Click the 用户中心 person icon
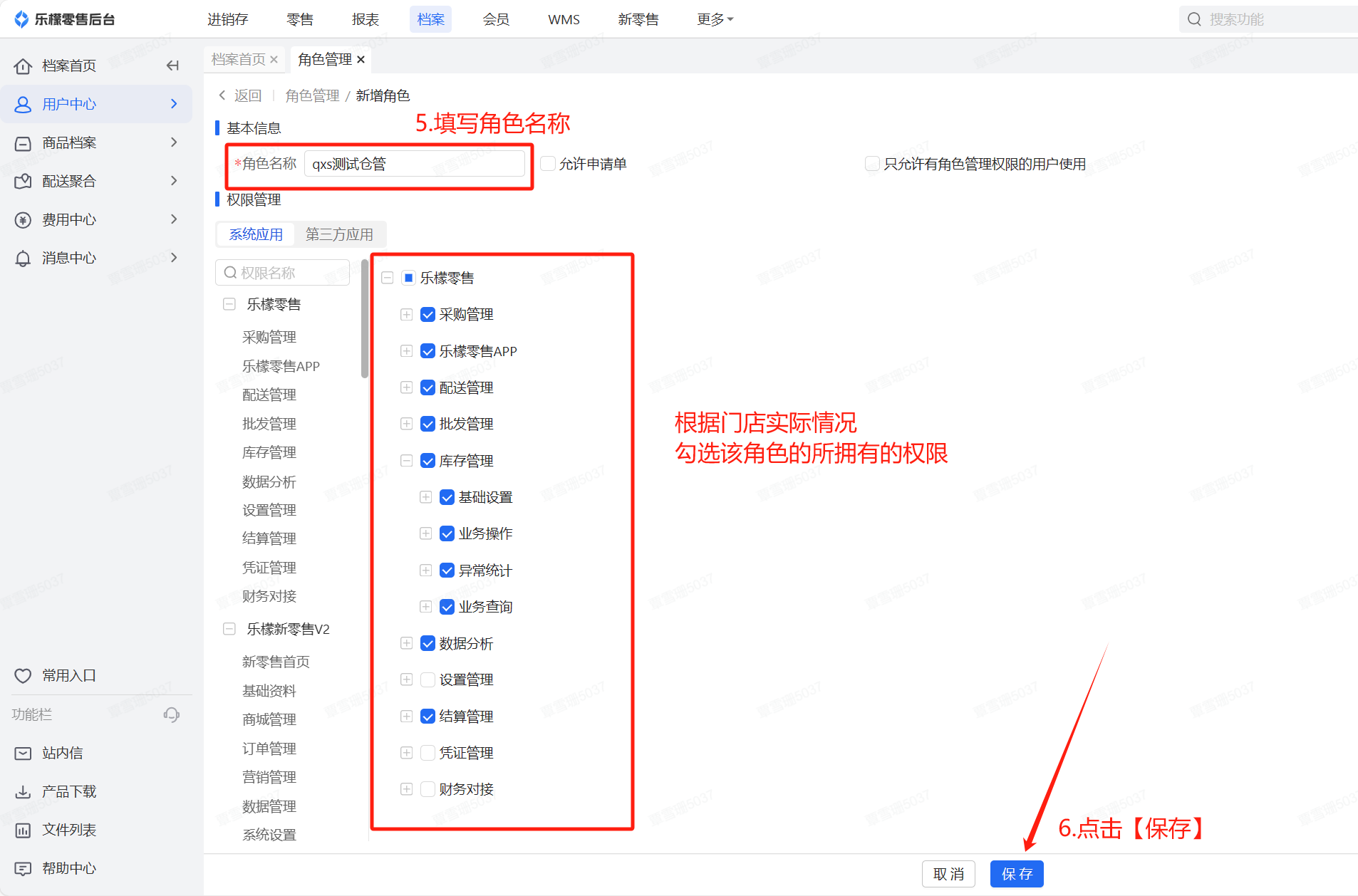Image resolution: width=1358 pixels, height=896 pixels. (23, 104)
